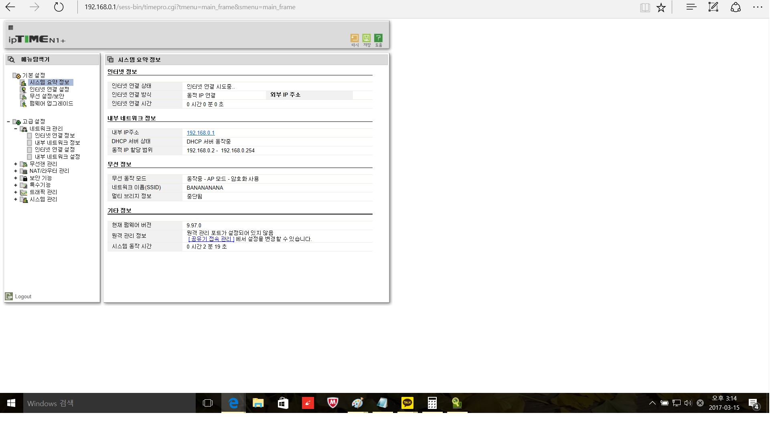Image resolution: width=770 pixels, height=433 pixels.
Task: Click the 다시 (refresh) icon in ipTIME header
Action: [x=355, y=38]
